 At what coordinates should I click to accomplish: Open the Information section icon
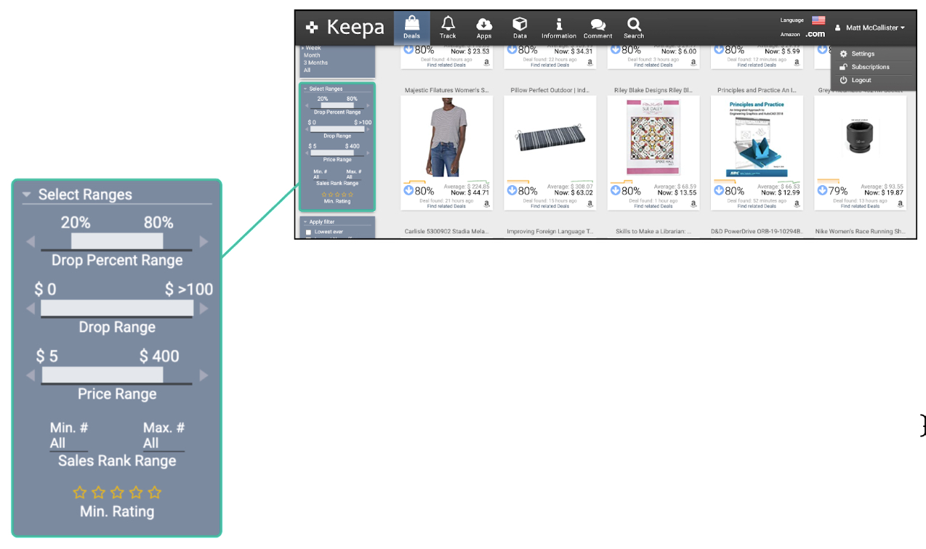(x=559, y=28)
